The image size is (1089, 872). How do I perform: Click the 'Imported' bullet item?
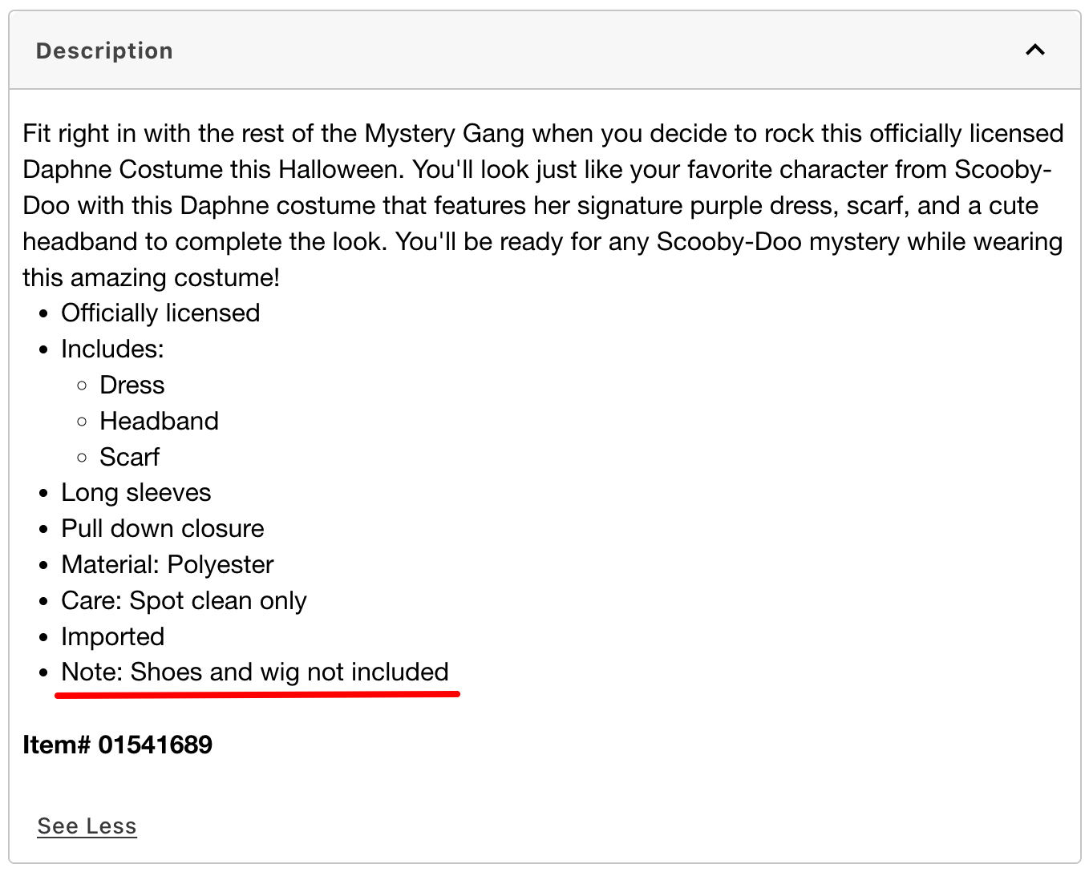(112, 636)
